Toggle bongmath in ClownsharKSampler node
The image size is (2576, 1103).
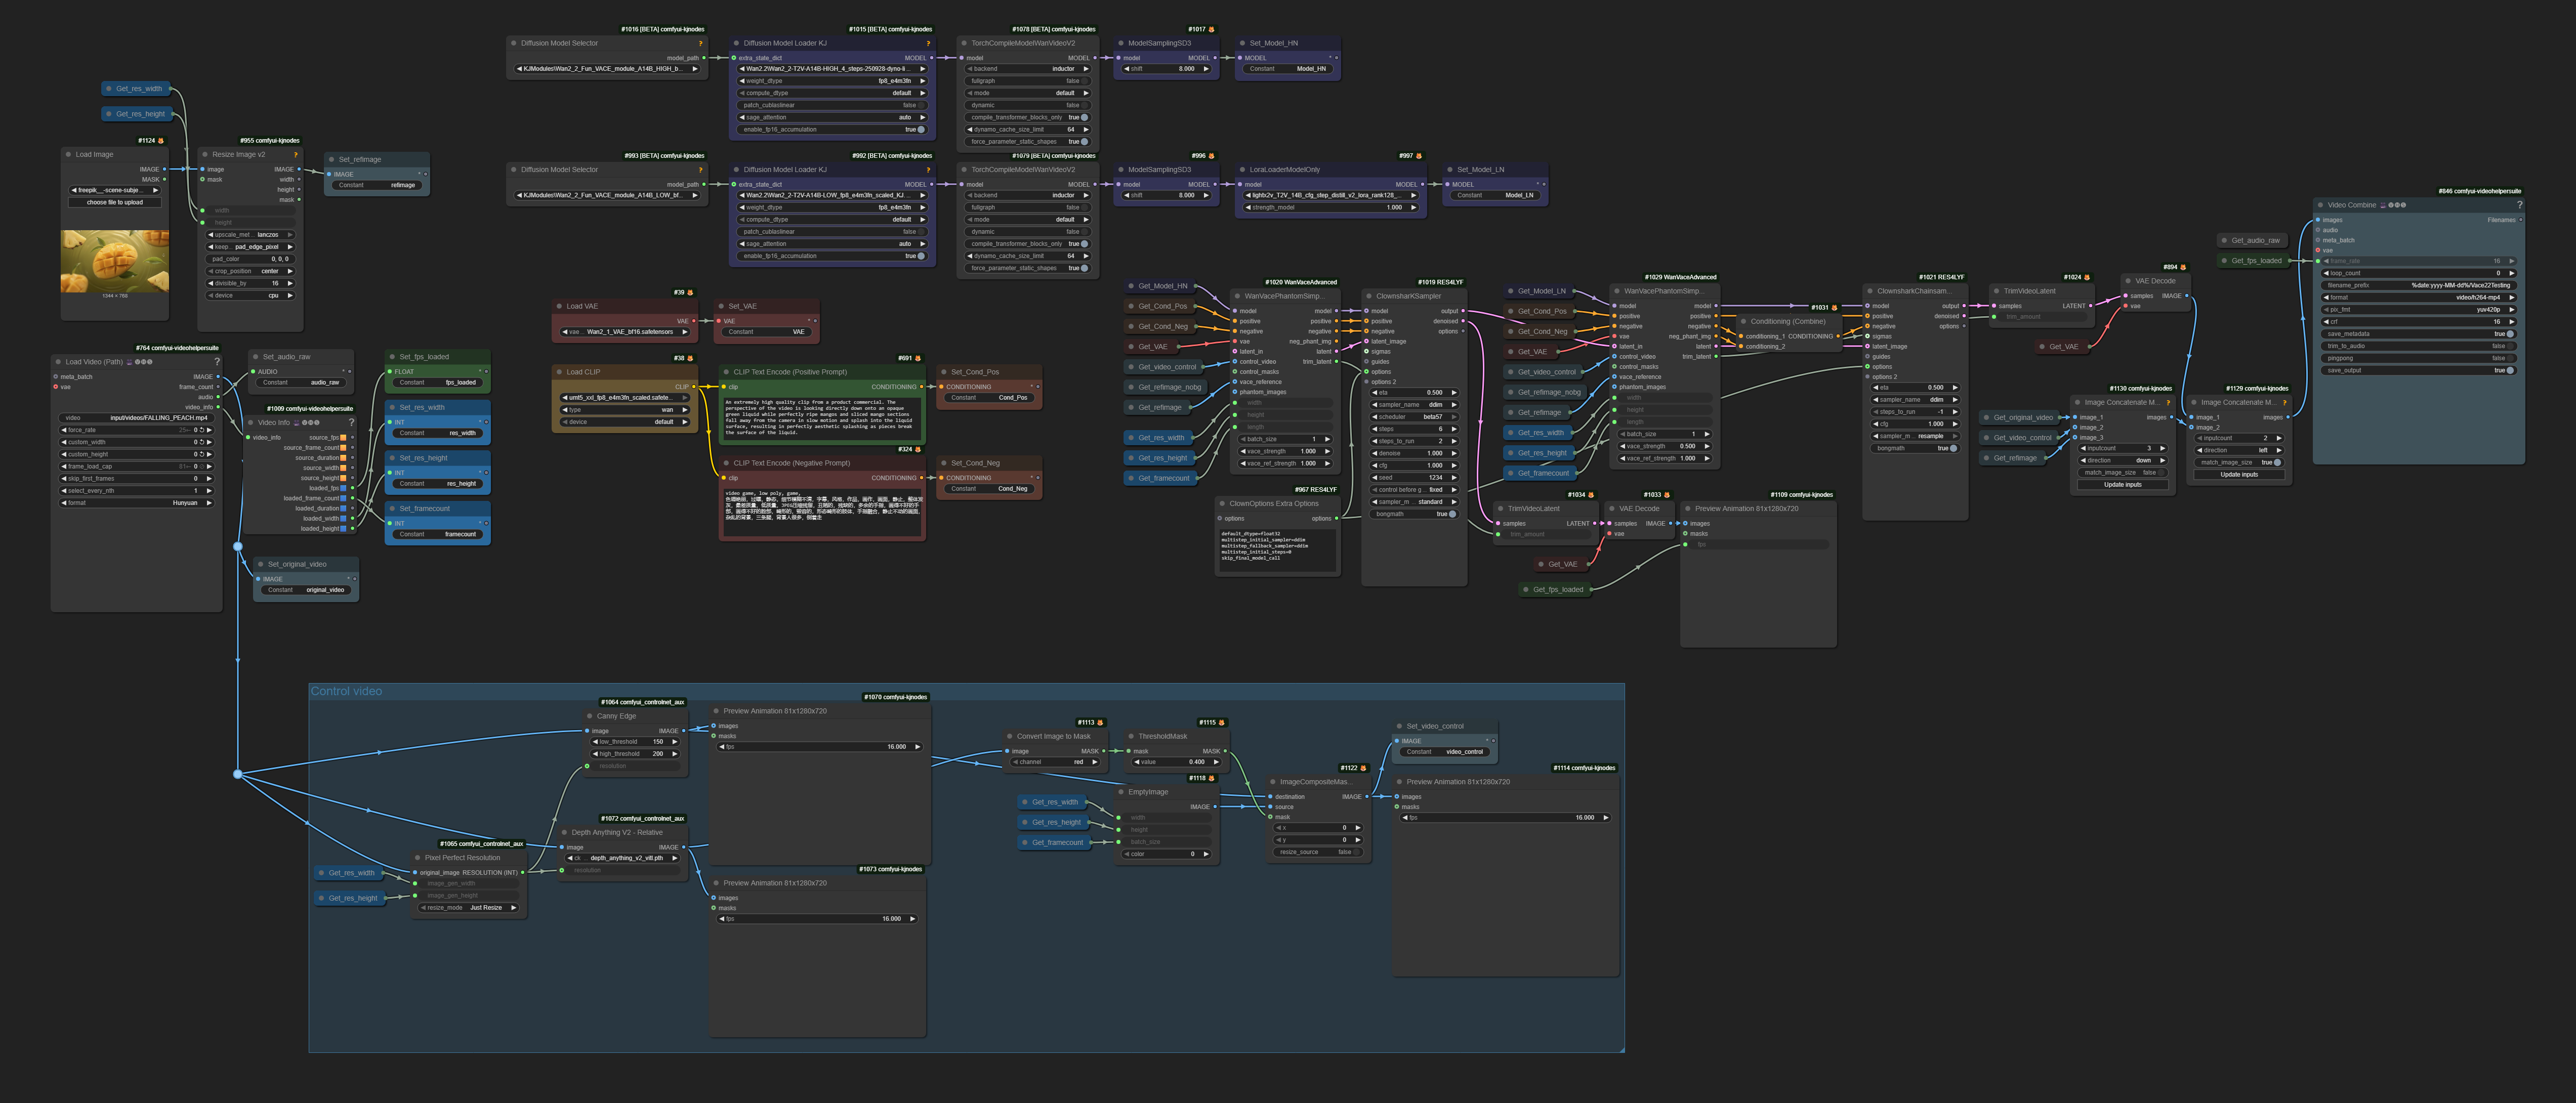[x=1452, y=514]
